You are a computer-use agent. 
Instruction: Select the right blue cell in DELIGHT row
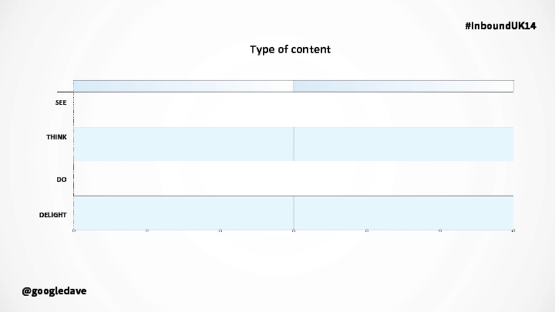404,213
